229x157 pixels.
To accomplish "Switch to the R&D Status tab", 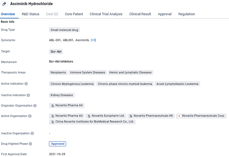I will pyautogui.click(x=30, y=14).
